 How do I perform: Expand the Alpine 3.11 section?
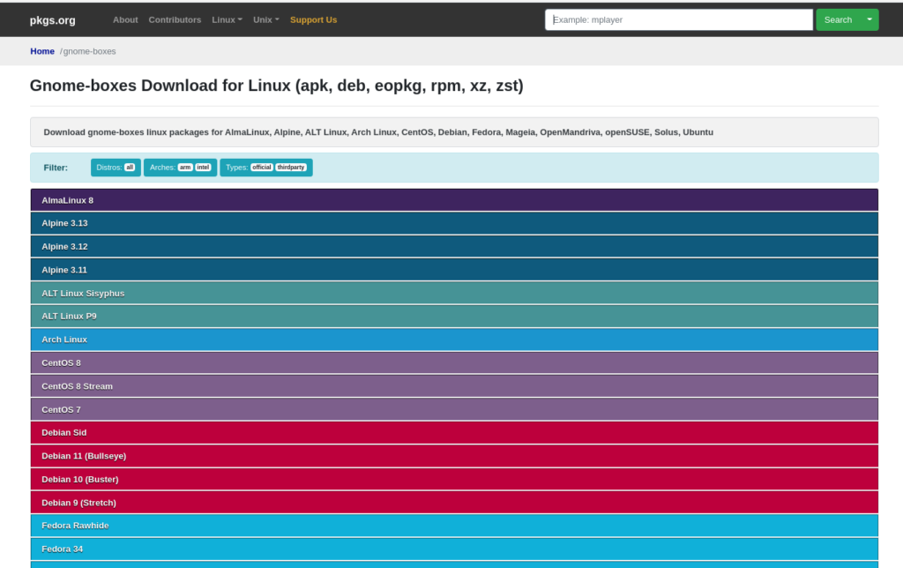(454, 270)
